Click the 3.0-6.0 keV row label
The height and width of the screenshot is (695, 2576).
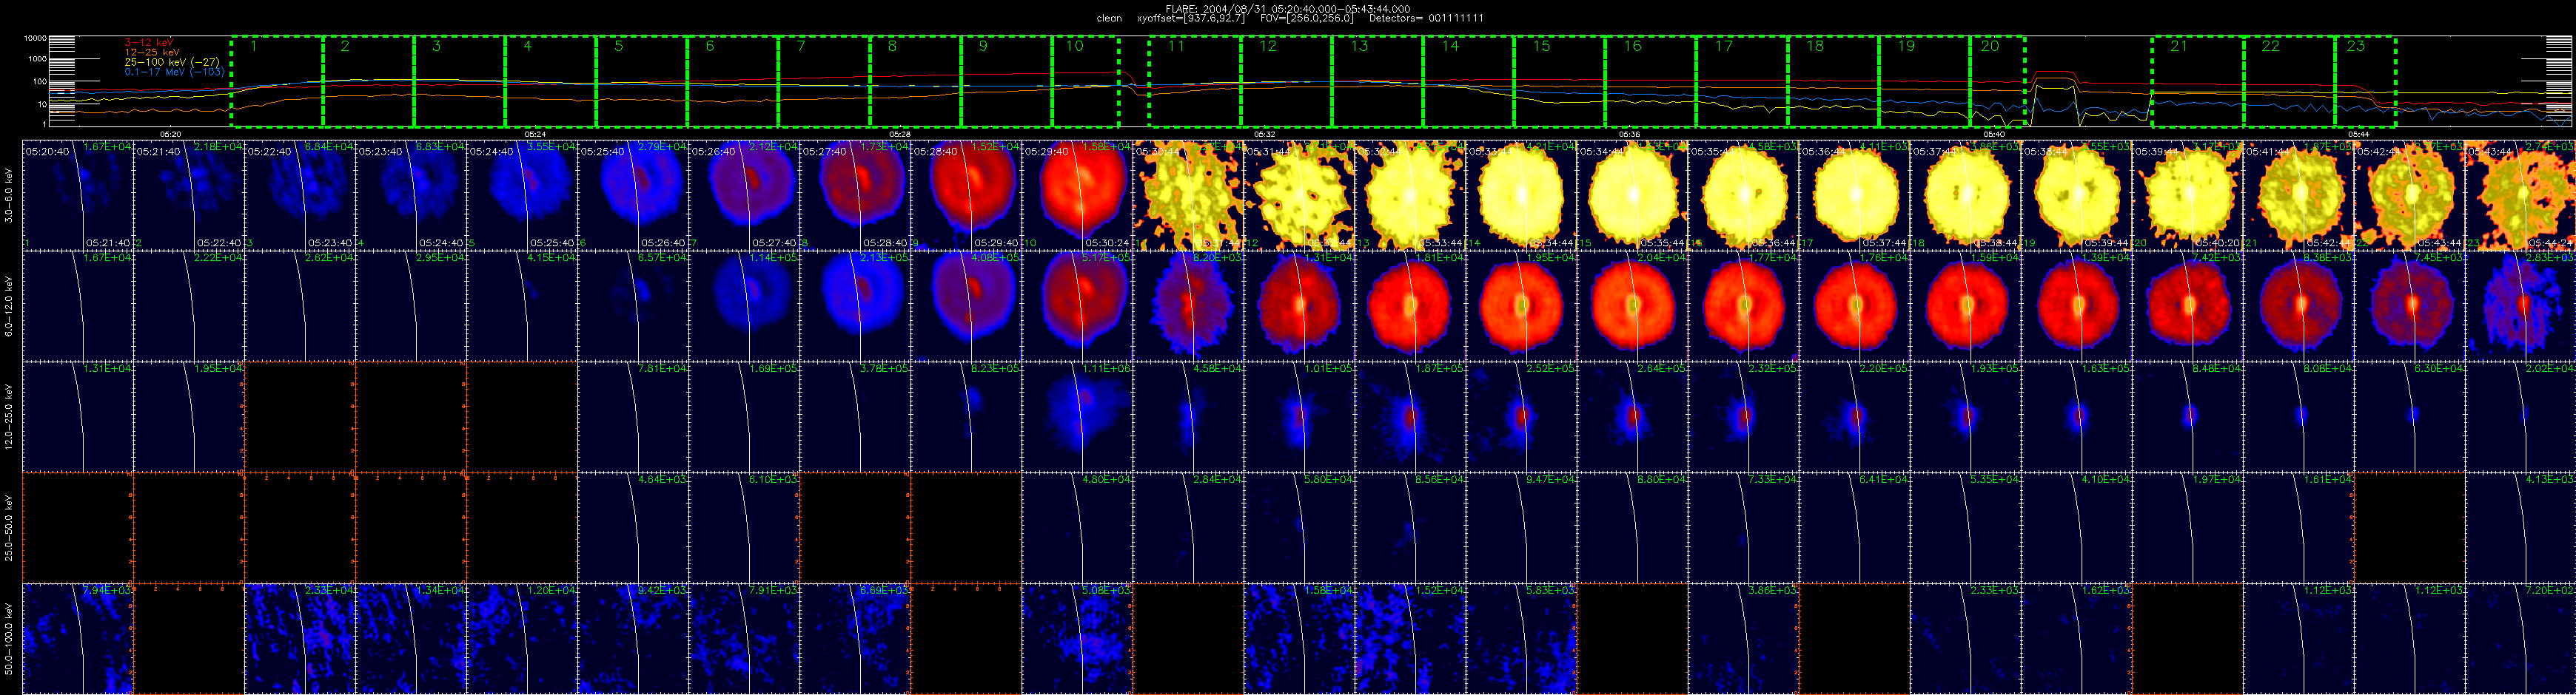9,194
